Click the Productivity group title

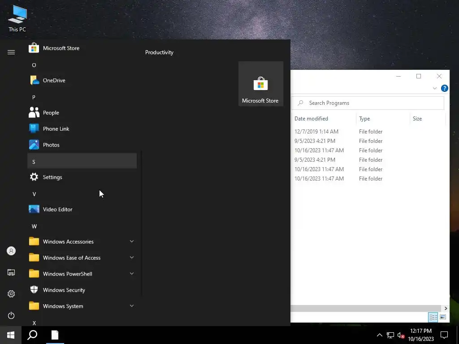[x=159, y=52]
